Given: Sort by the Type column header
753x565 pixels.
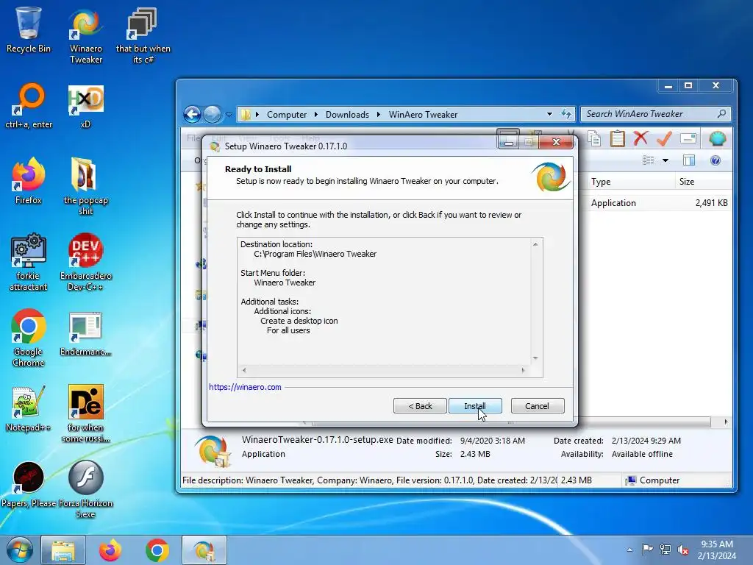Looking at the screenshot, I should pyautogui.click(x=630, y=182).
